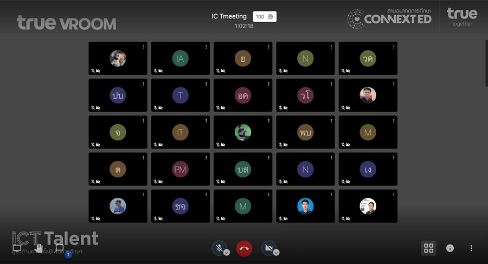This screenshot has height=264, width=488.
Task: Click the red hang up call button
Action: 244,248
